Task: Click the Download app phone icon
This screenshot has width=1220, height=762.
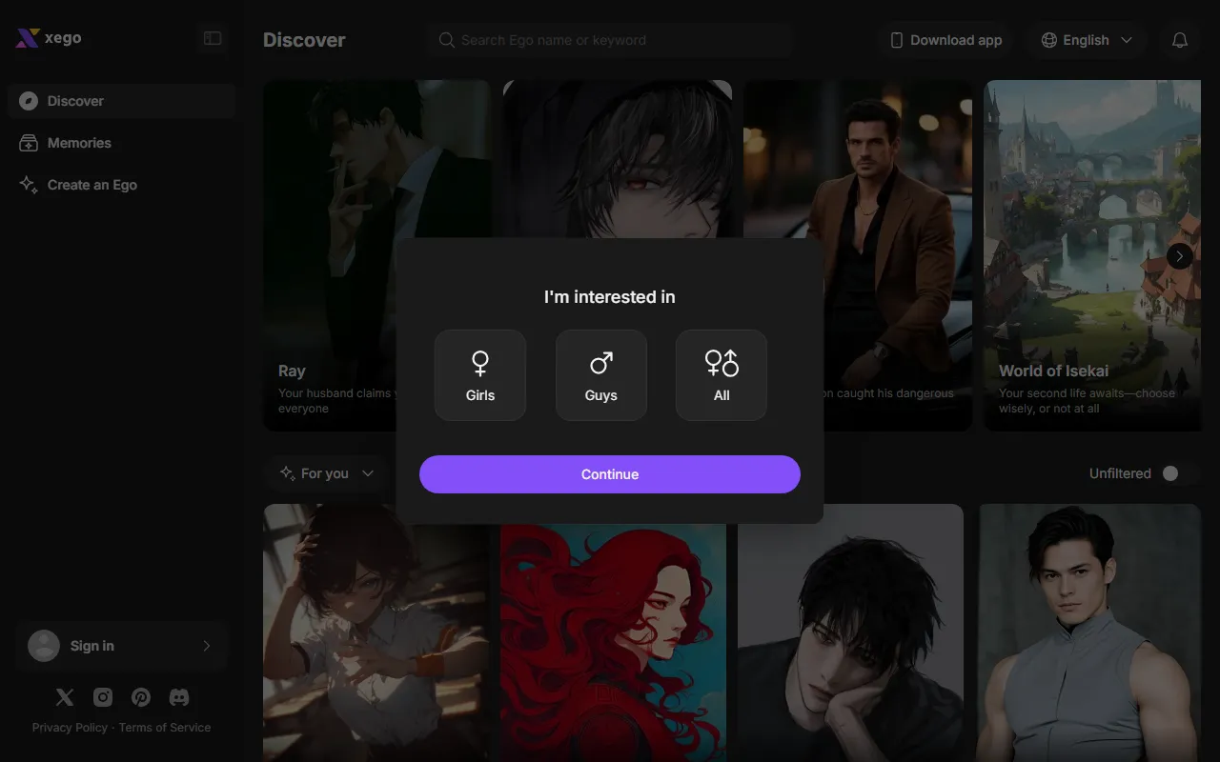Action: coord(896,40)
